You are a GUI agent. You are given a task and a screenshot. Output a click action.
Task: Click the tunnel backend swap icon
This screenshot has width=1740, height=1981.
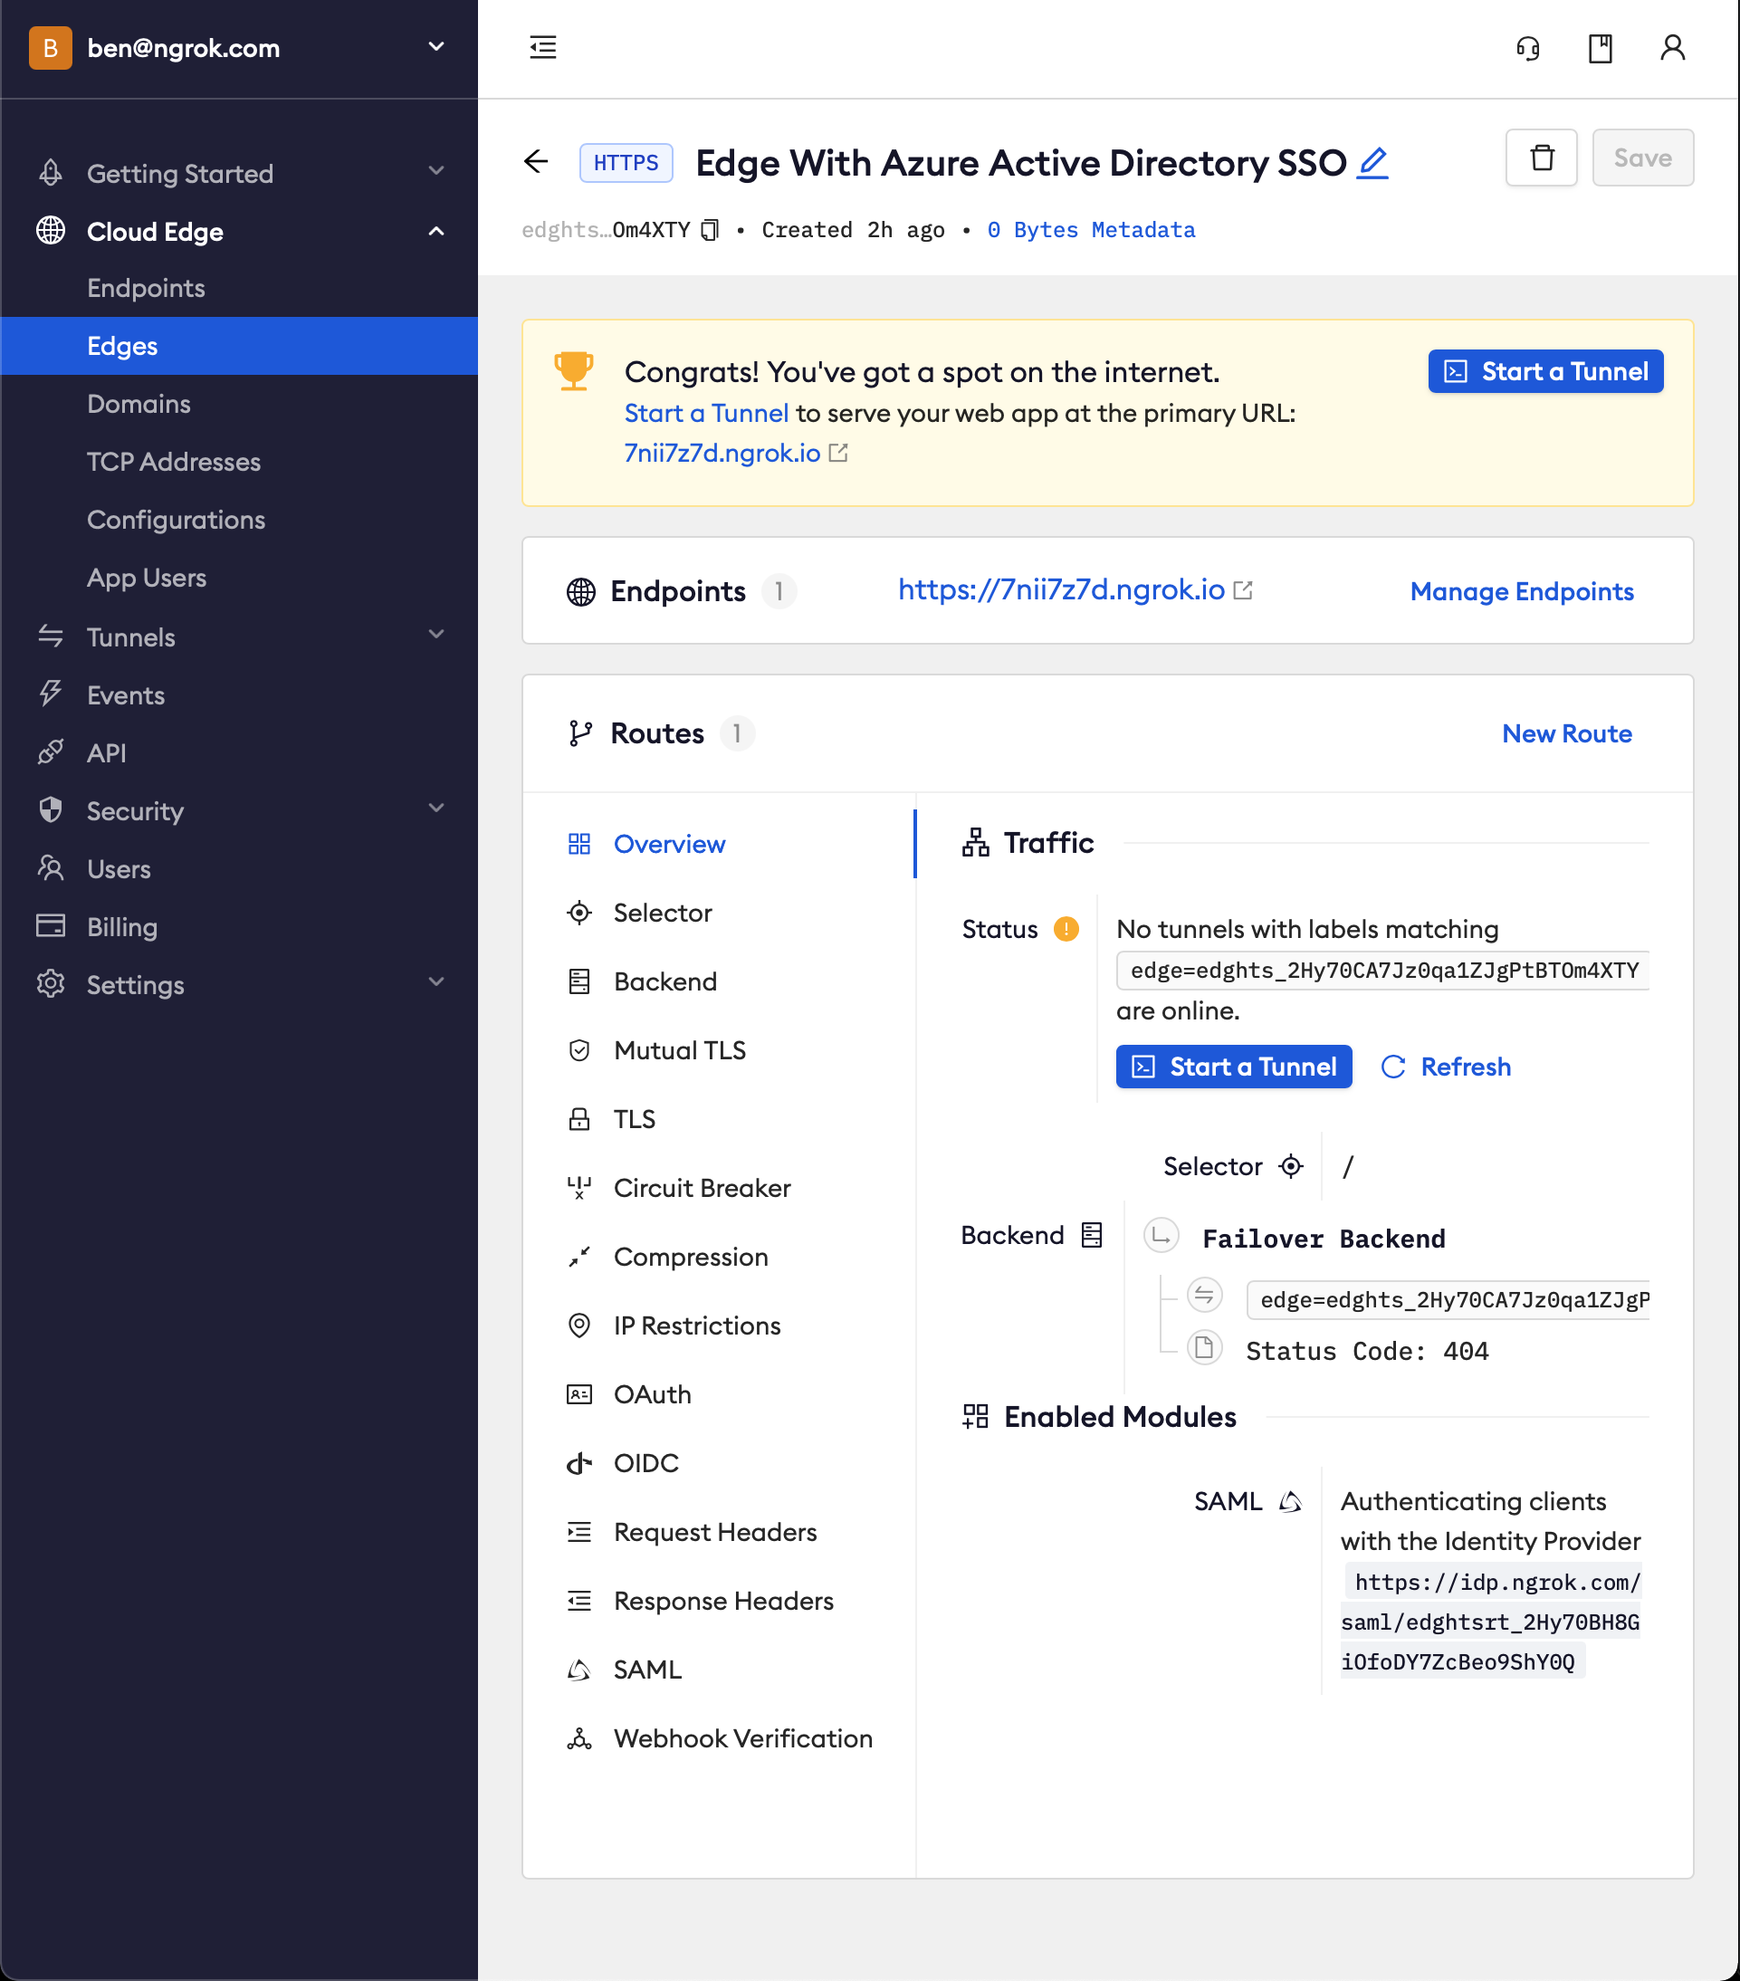click(x=1204, y=1295)
